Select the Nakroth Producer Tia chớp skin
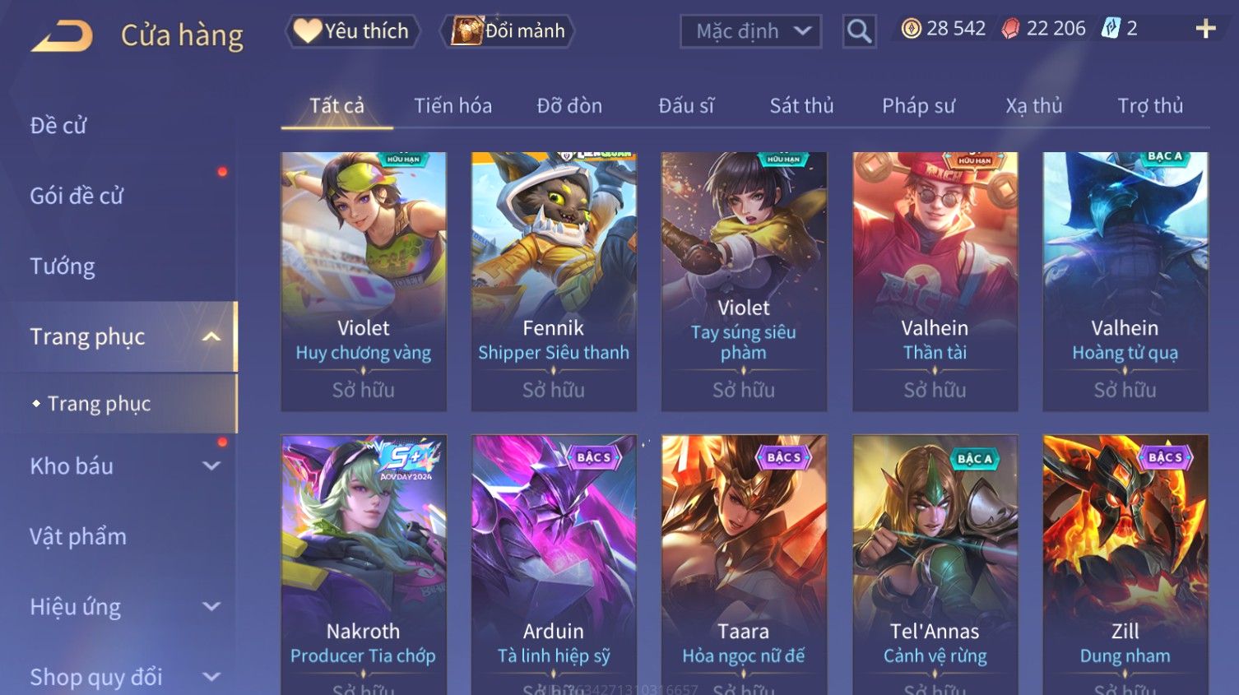 [x=364, y=565]
